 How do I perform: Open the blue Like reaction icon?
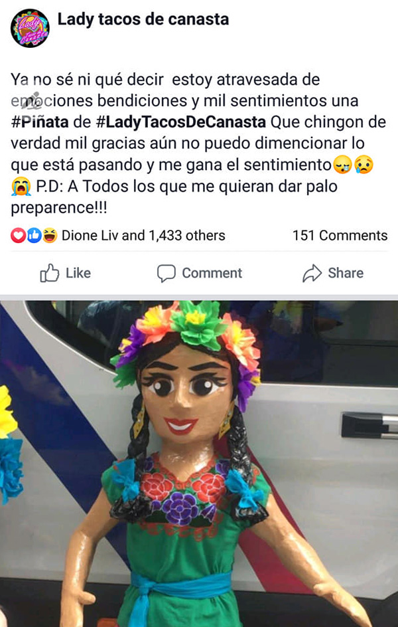[x=34, y=236]
